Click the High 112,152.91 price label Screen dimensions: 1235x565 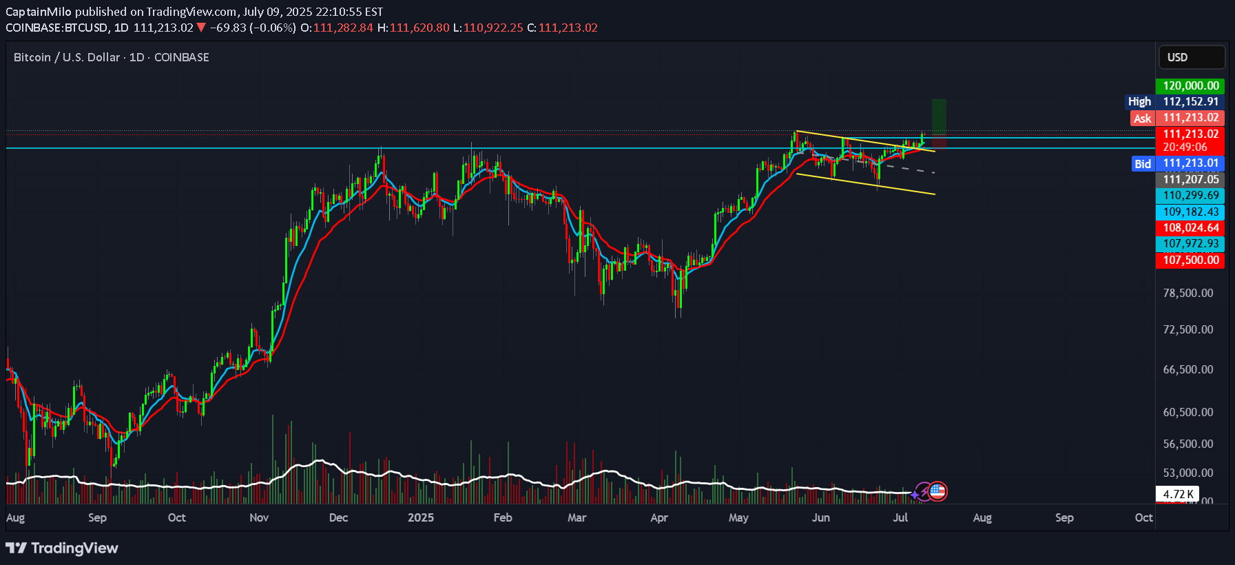1174,101
